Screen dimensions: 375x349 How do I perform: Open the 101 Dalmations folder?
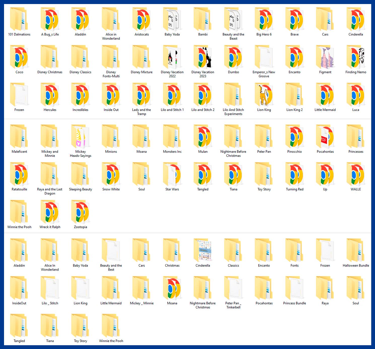pyautogui.click(x=19, y=20)
